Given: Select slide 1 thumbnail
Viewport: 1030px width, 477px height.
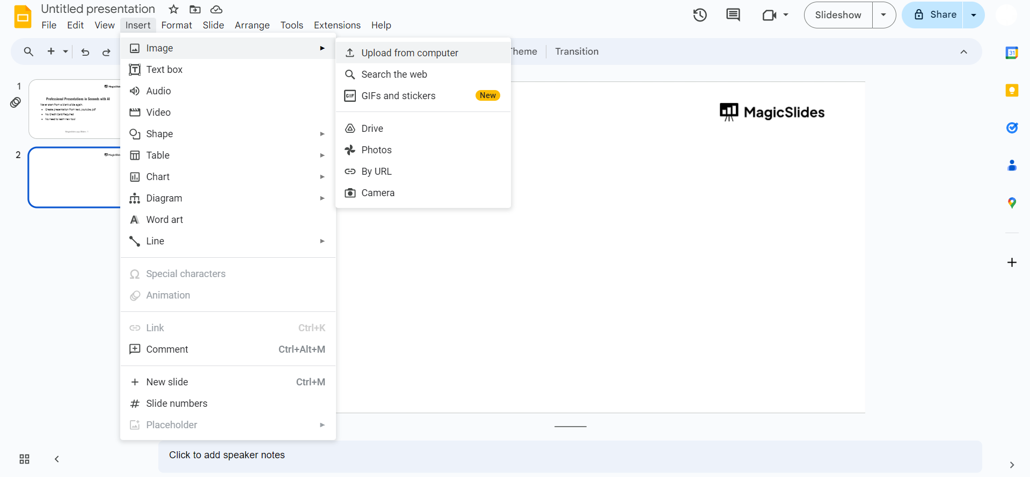Looking at the screenshot, I should tap(75, 109).
